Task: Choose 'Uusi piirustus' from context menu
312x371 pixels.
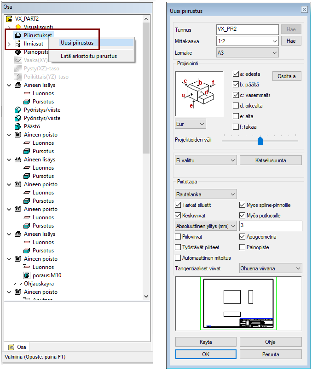Action: pyautogui.click(x=77, y=43)
